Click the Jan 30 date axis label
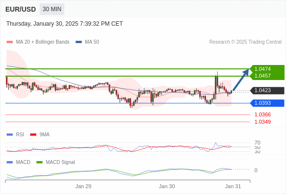 pyautogui.click(x=167, y=186)
